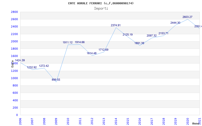Click x-axis year 2019

(x=175, y=121)
